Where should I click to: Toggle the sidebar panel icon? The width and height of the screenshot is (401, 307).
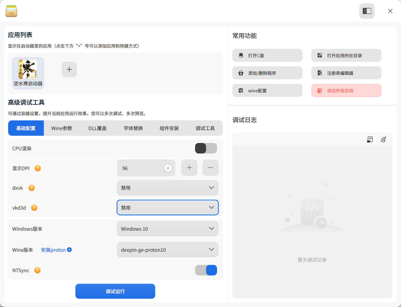point(367,11)
